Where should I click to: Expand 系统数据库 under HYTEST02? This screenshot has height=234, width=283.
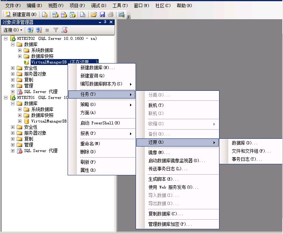tap(20, 50)
